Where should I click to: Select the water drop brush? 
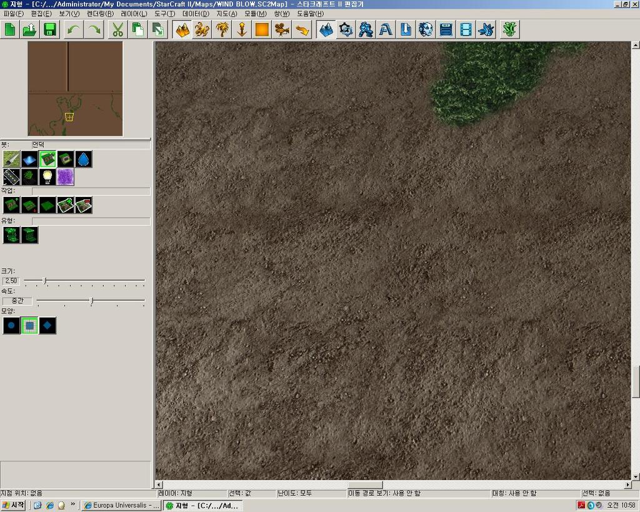click(83, 159)
